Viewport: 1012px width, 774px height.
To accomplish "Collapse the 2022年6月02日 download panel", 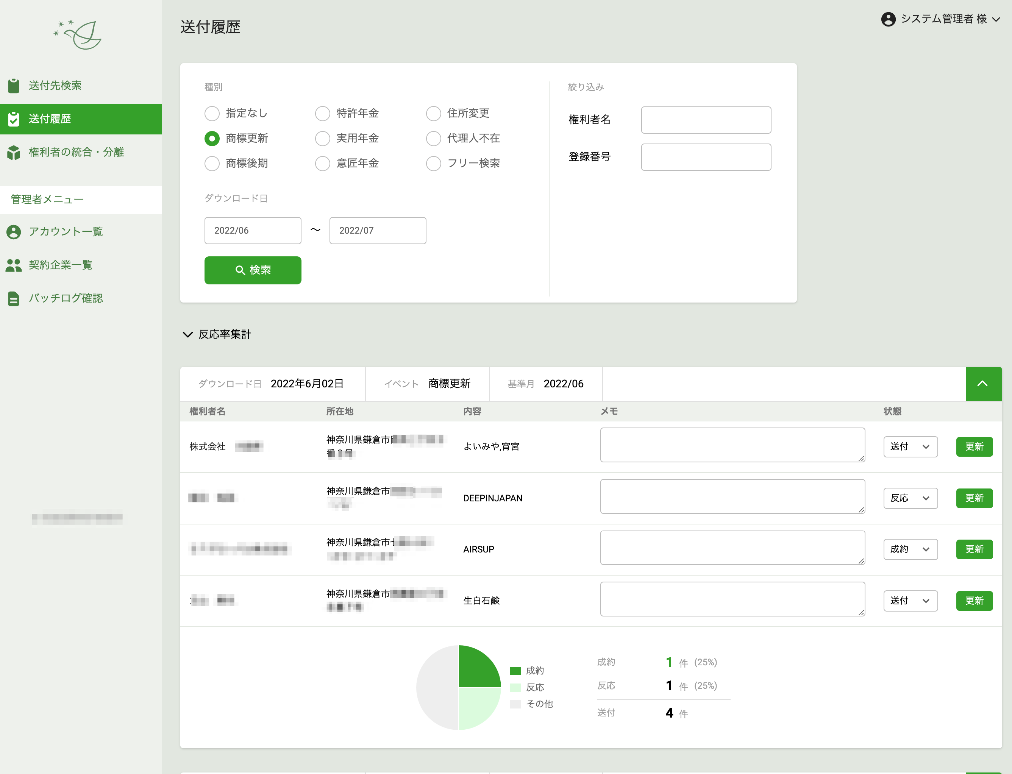I will click(983, 384).
